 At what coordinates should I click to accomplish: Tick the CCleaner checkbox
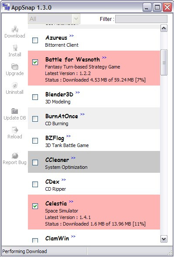click(x=35, y=162)
